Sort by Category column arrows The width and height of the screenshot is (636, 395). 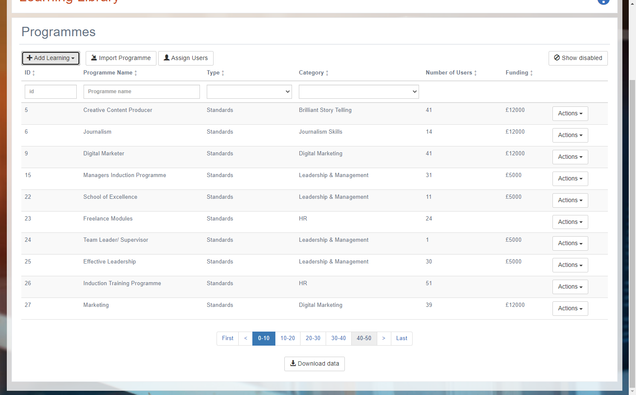327,73
